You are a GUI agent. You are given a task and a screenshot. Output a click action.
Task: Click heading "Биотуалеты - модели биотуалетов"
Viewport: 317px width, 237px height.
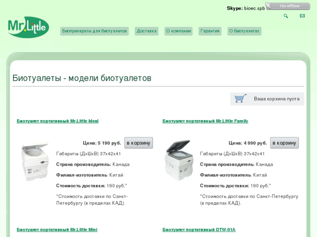[82, 78]
